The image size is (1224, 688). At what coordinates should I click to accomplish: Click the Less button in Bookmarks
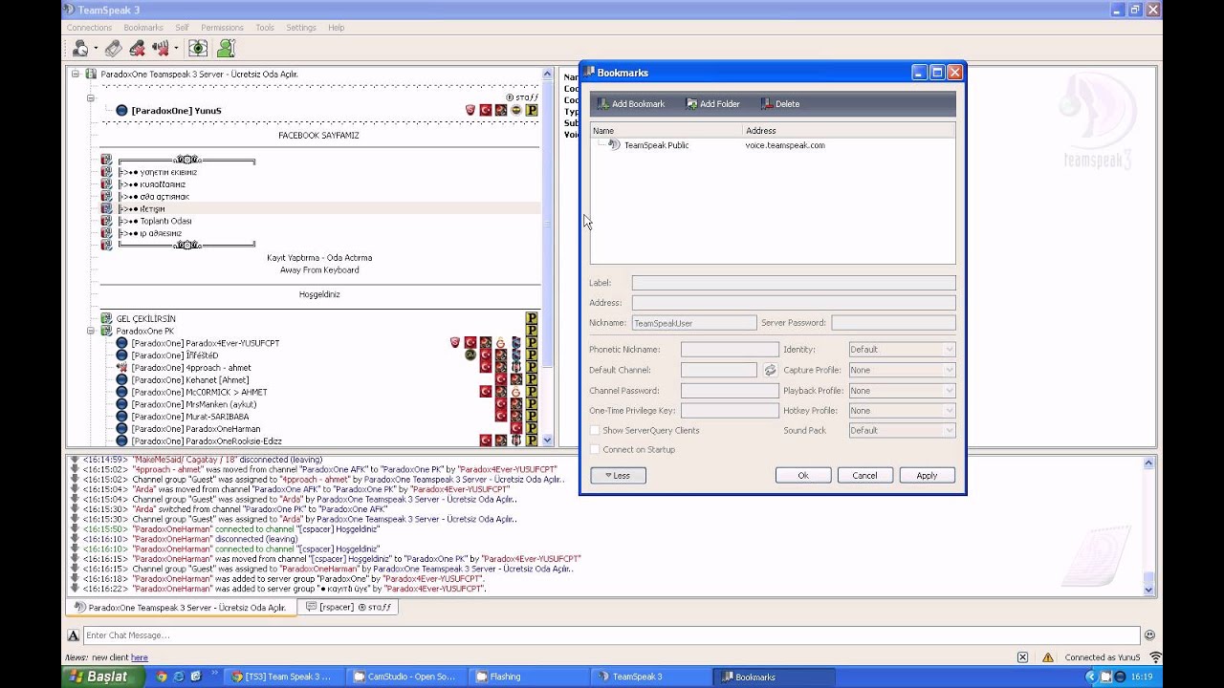coord(618,476)
